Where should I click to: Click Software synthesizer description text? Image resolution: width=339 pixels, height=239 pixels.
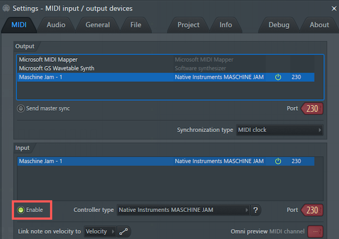(x=200, y=68)
